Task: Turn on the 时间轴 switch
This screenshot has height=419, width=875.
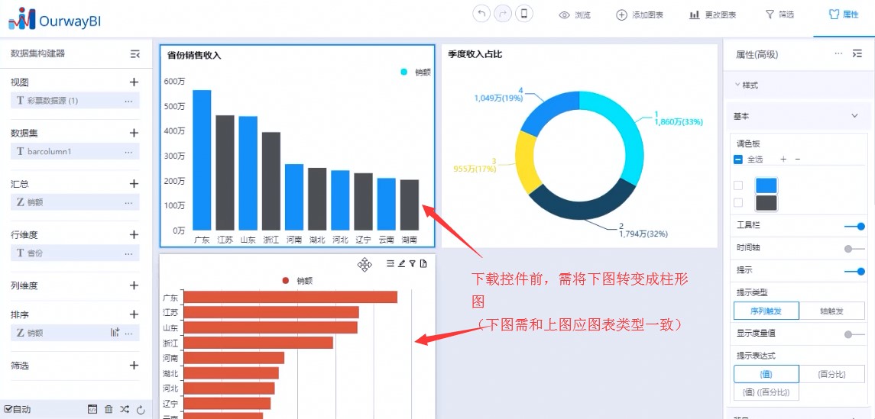Action: coord(855,249)
